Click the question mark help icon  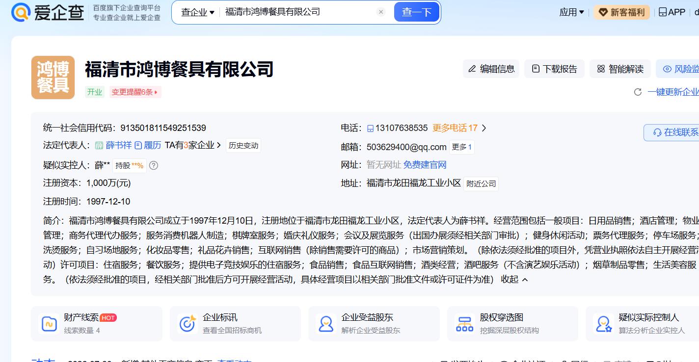click(x=153, y=166)
